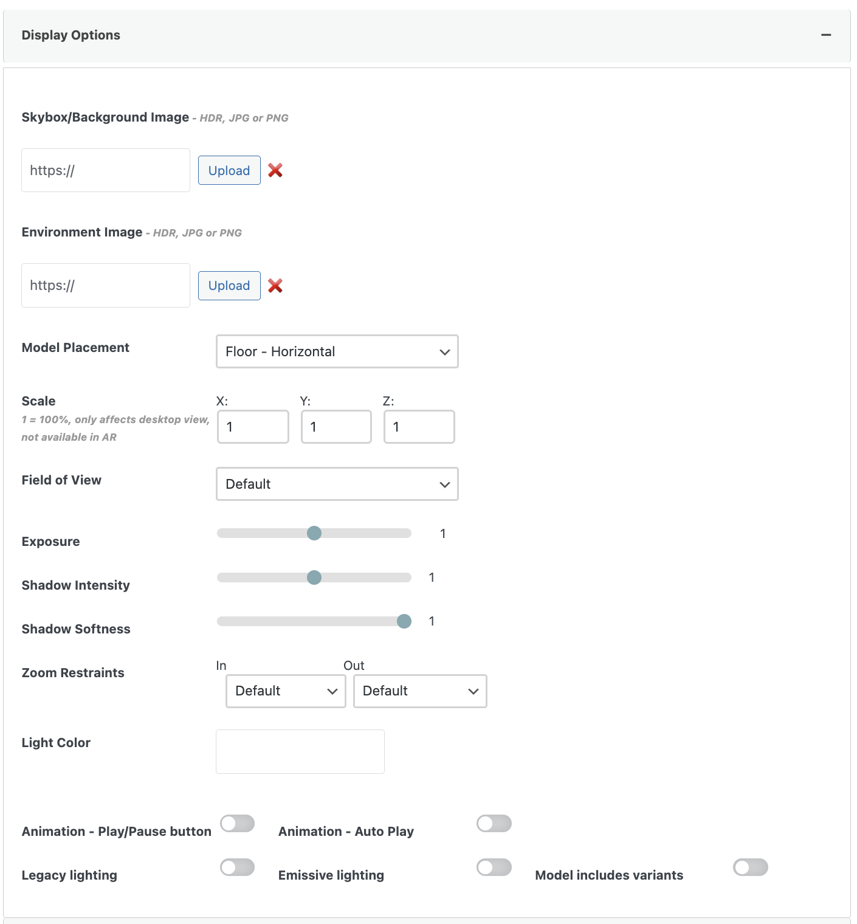The height and width of the screenshot is (924, 857).
Task: Expand the Field of View dropdown
Action: pos(337,484)
